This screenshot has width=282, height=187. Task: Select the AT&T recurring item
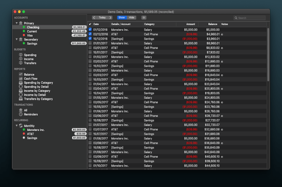click(x=49, y=134)
